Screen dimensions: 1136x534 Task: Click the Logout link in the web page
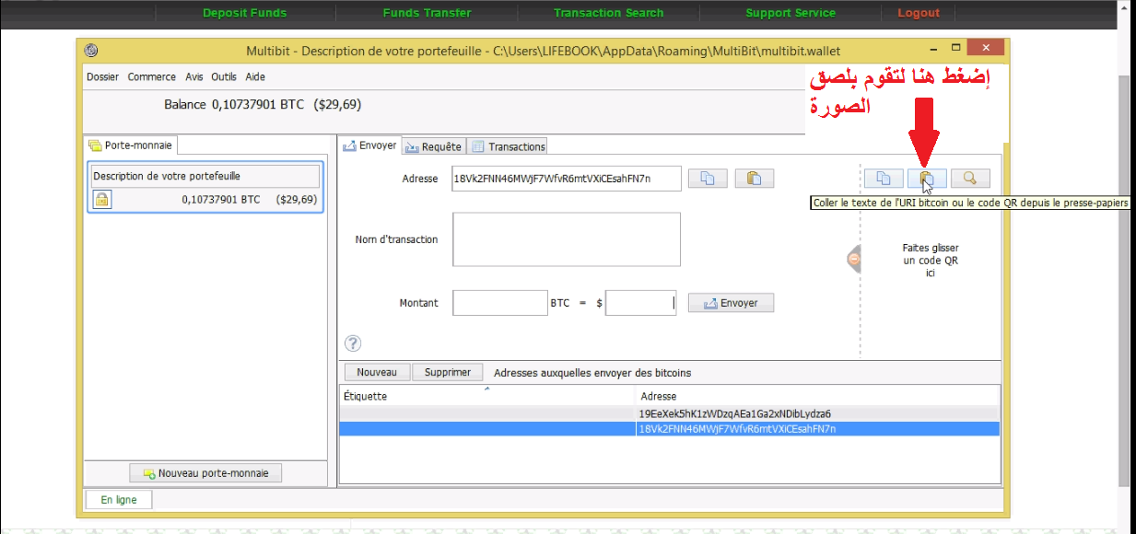coord(919,13)
